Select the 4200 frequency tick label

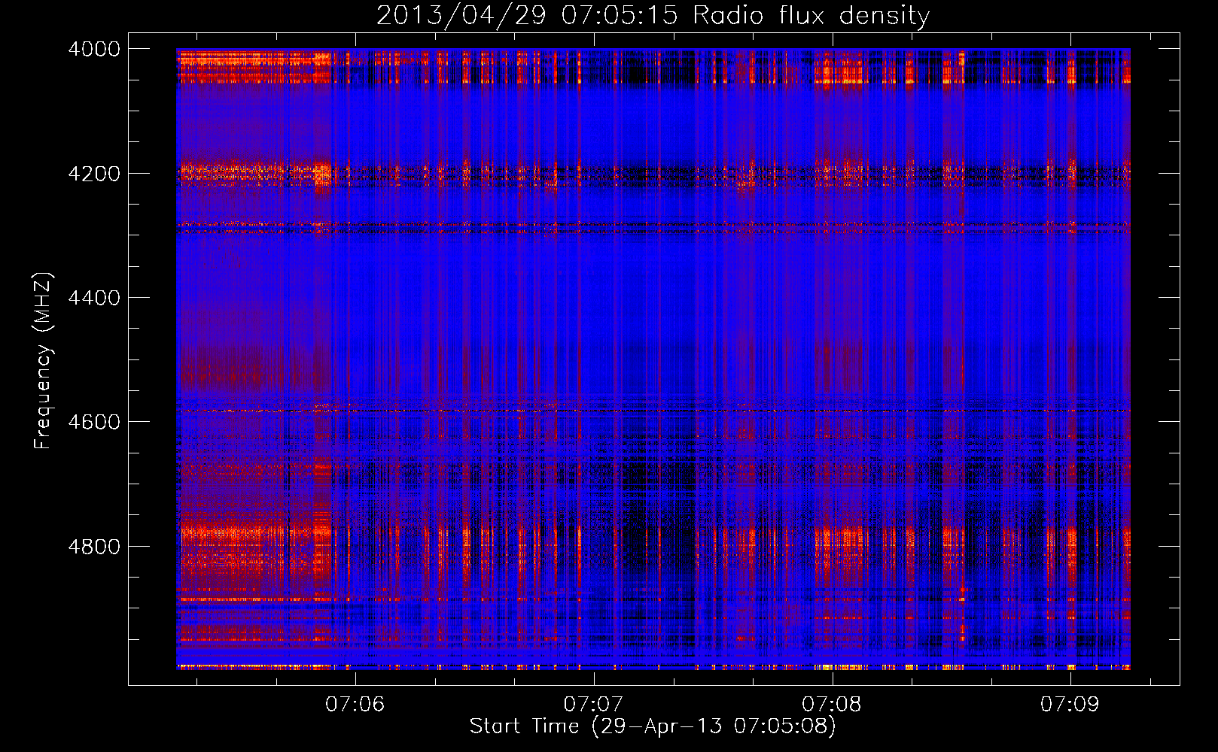pos(94,174)
